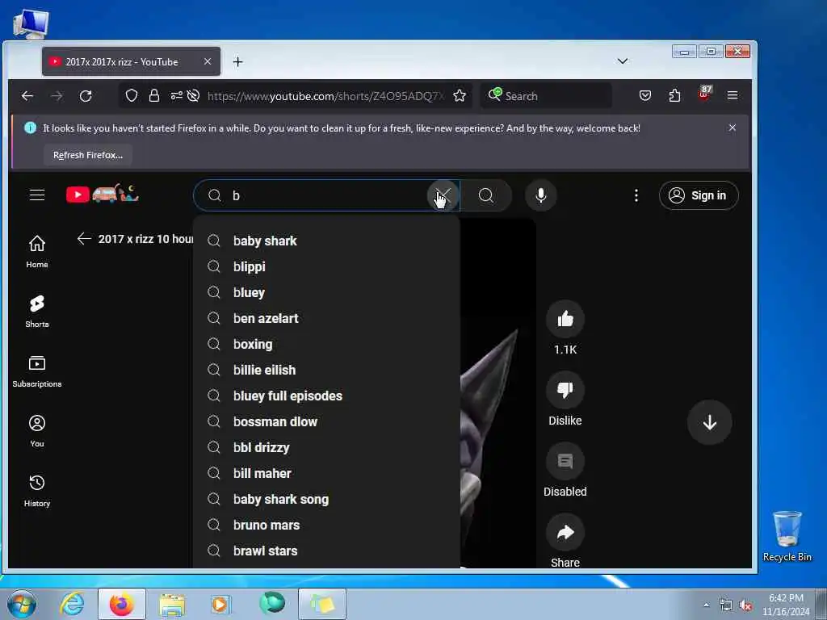
Task: Choose 'baby shark song' suggestion
Action: click(327, 499)
